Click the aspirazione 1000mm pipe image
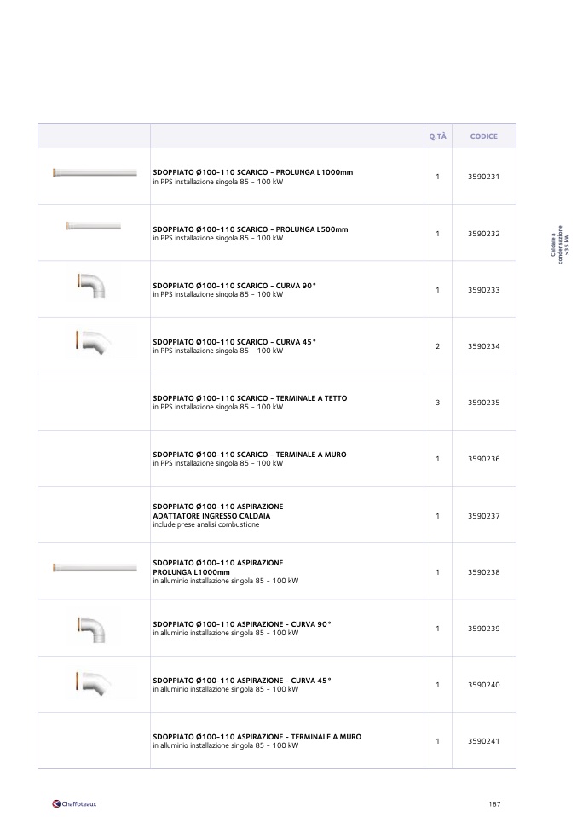 (94, 567)
